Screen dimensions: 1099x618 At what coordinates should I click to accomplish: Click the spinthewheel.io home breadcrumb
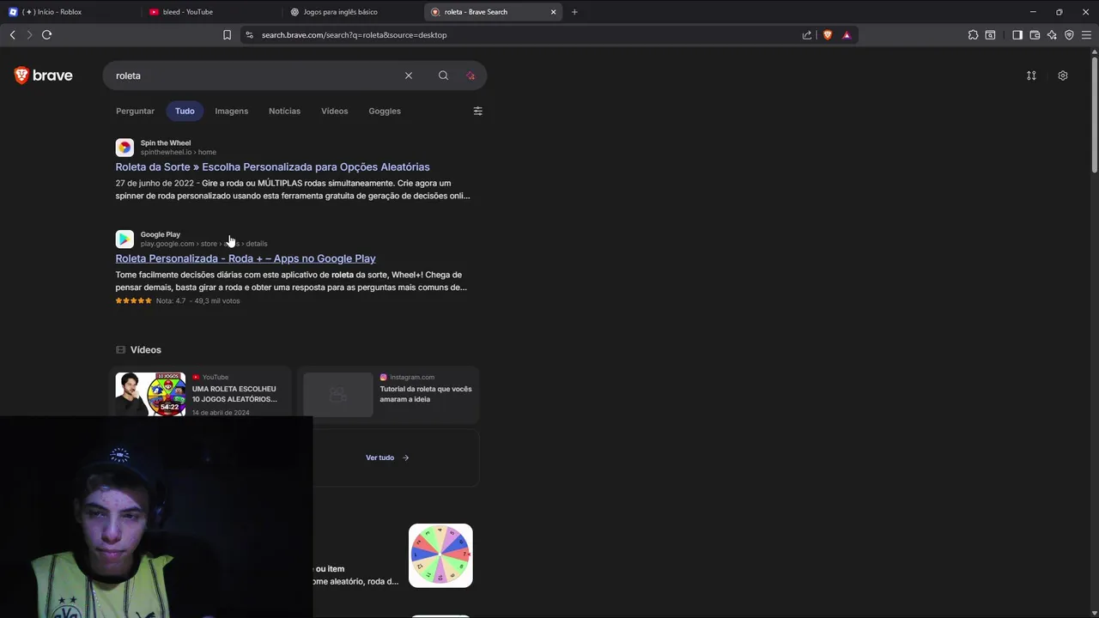[x=179, y=152]
